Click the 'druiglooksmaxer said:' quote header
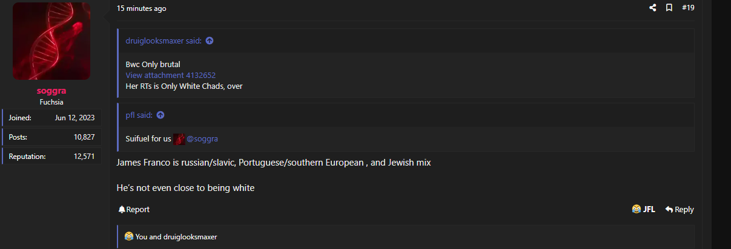 coord(164,41)
